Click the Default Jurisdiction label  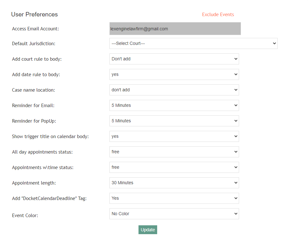[34, 44]
